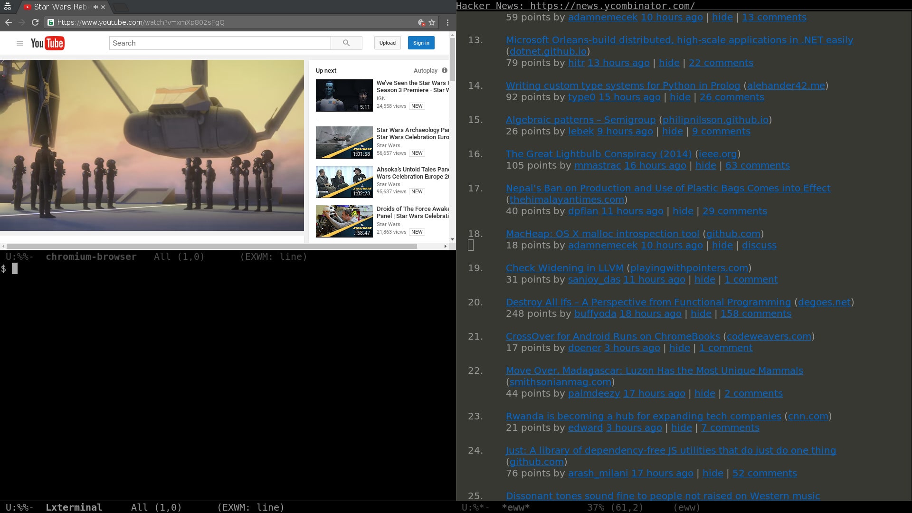Click the Chromium back arrow
This screenshot has height=513, width=912.
[8, 22]
